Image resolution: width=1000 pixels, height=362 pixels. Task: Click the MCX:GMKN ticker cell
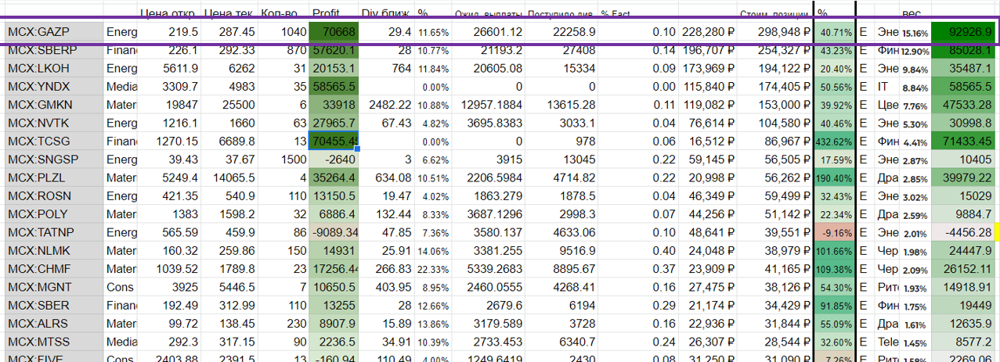tap(54, 104)
